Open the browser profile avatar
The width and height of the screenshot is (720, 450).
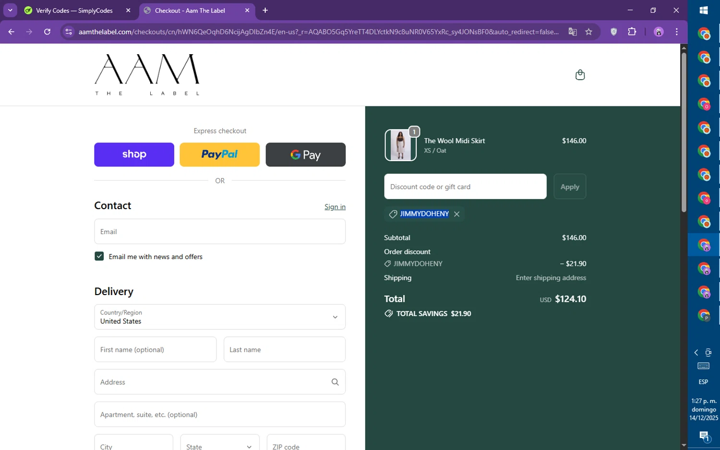(659, 32)
